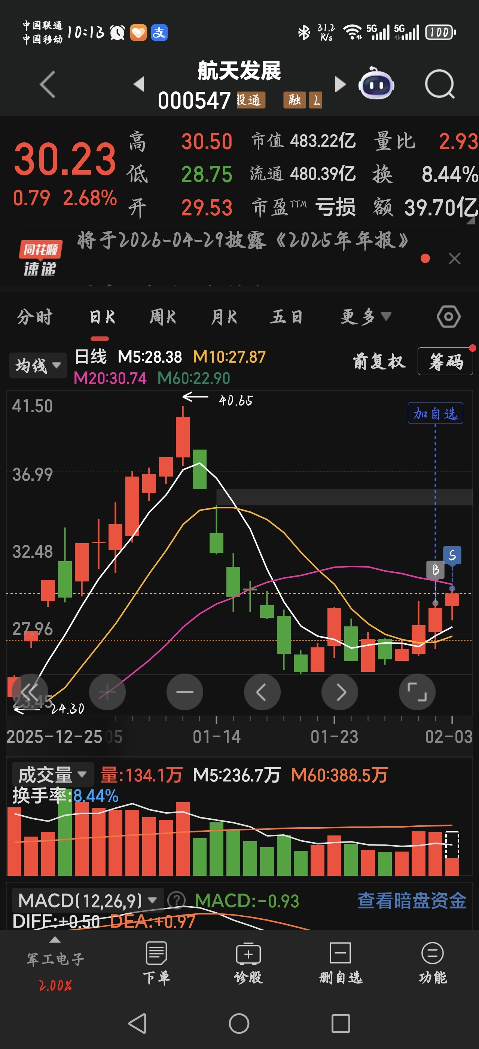
Task: Open the 筹码 chip distribution button
Action: pos(445,361)
